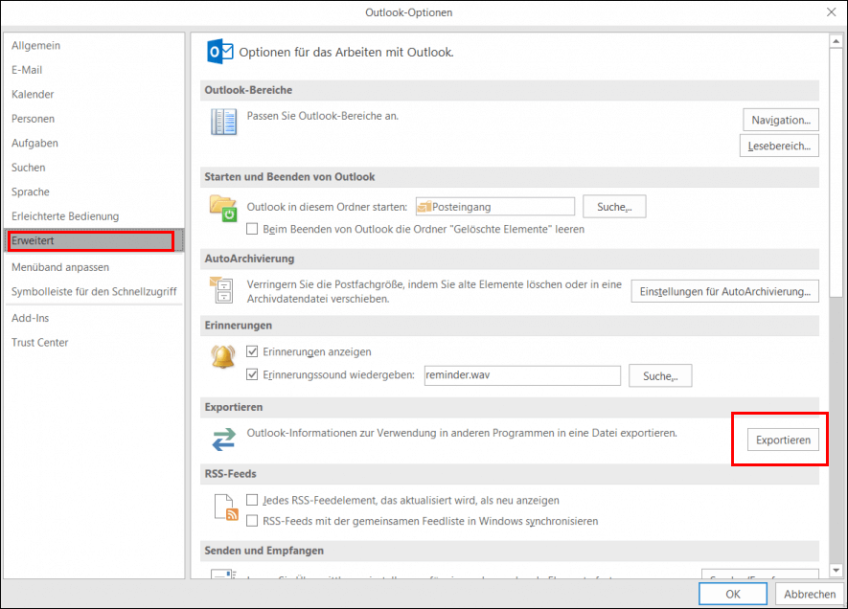Toggle Erinnerungen anzeigen checkbox
The width and height of the screenshot is (848, 609).
pos(252,351)
